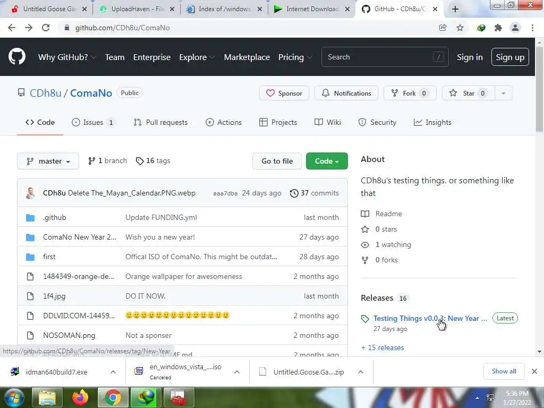Open the 16 tags link

pos(153,160)
